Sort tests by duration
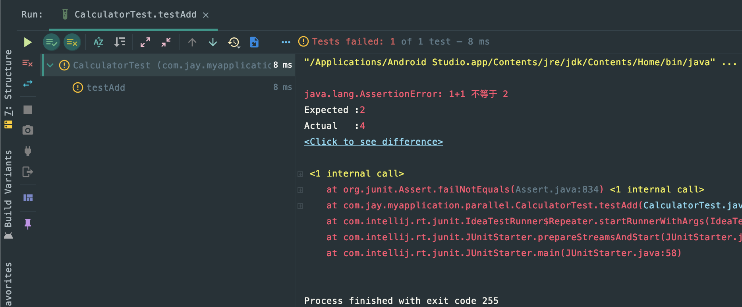The height and width of the screenshot is (307, 742). coord(119,42)
